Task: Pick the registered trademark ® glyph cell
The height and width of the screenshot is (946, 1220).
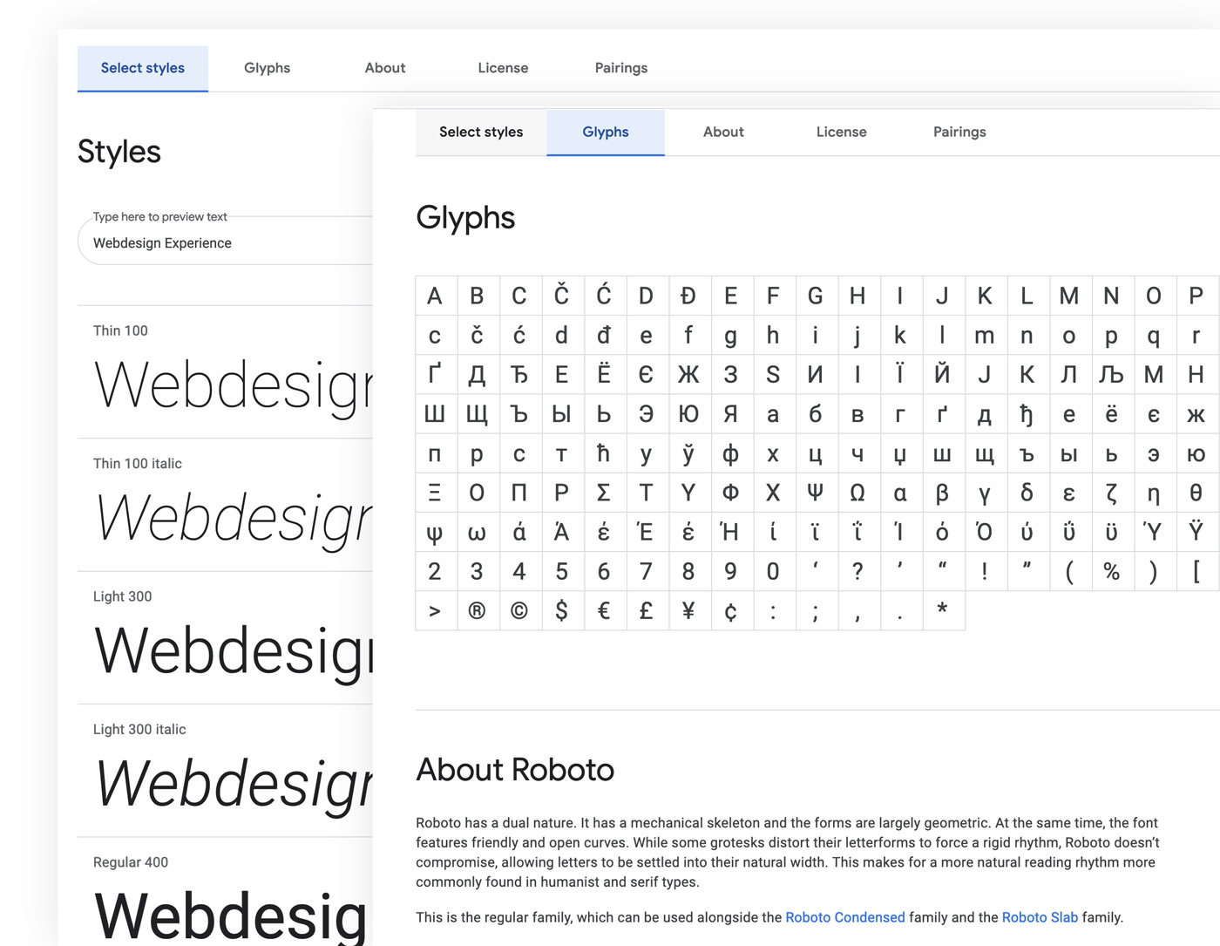Action: point(477,610)
